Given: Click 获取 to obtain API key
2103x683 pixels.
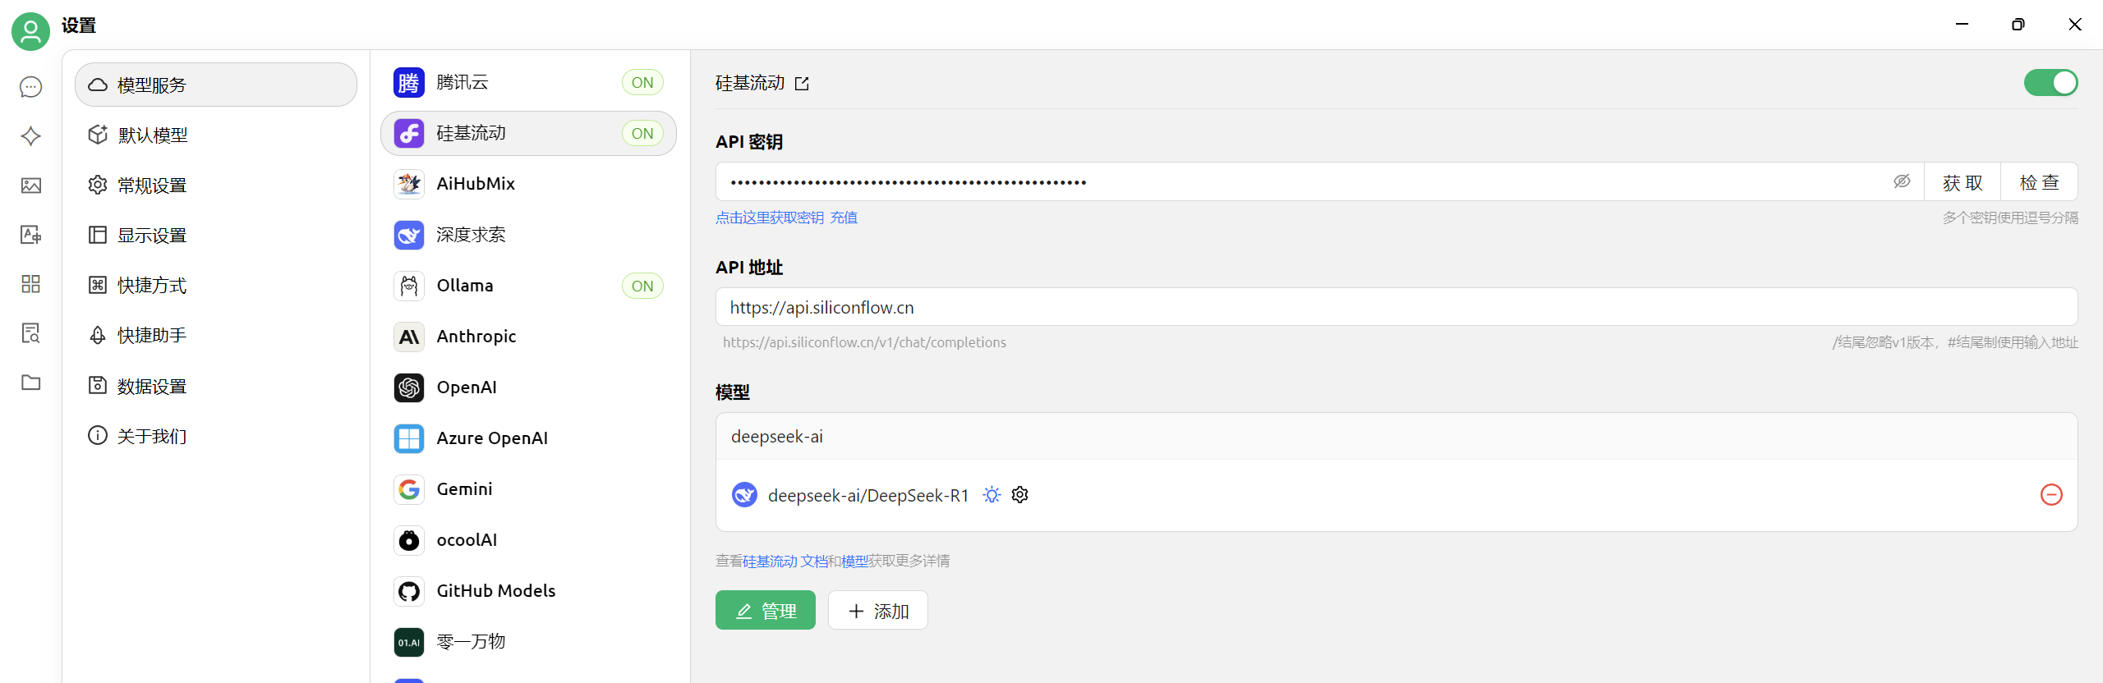Looking at the screenshot, I should [1963, 182].
